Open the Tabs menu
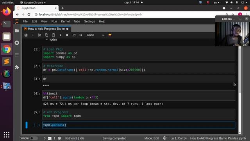The height and width of the screenshot is (141, 250). [x=77, y=22]
